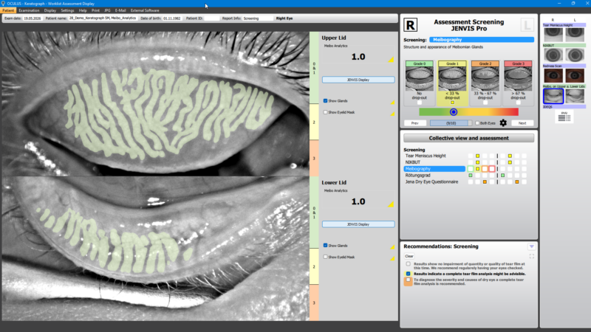Image resolution: width=591 pixels, height=332 pixels.
Task: Select green grade box in Rötungsgrad row
Action: [471, 176]
